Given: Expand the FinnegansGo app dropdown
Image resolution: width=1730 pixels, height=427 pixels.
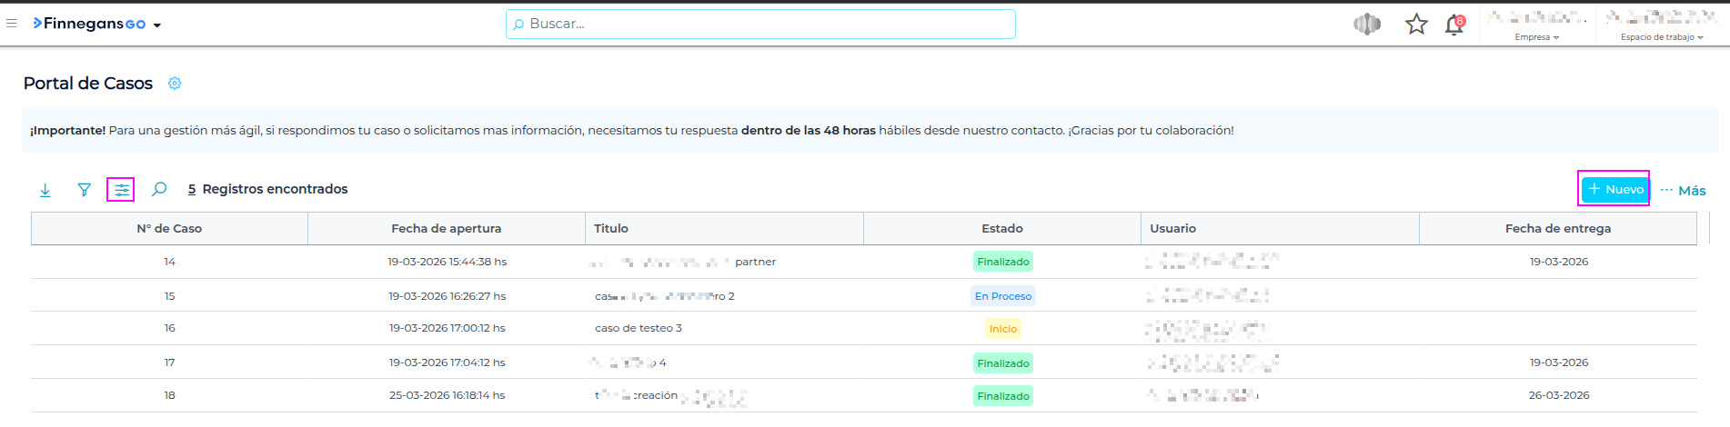Looking at the screenshot, I should [x=157, y=25].
